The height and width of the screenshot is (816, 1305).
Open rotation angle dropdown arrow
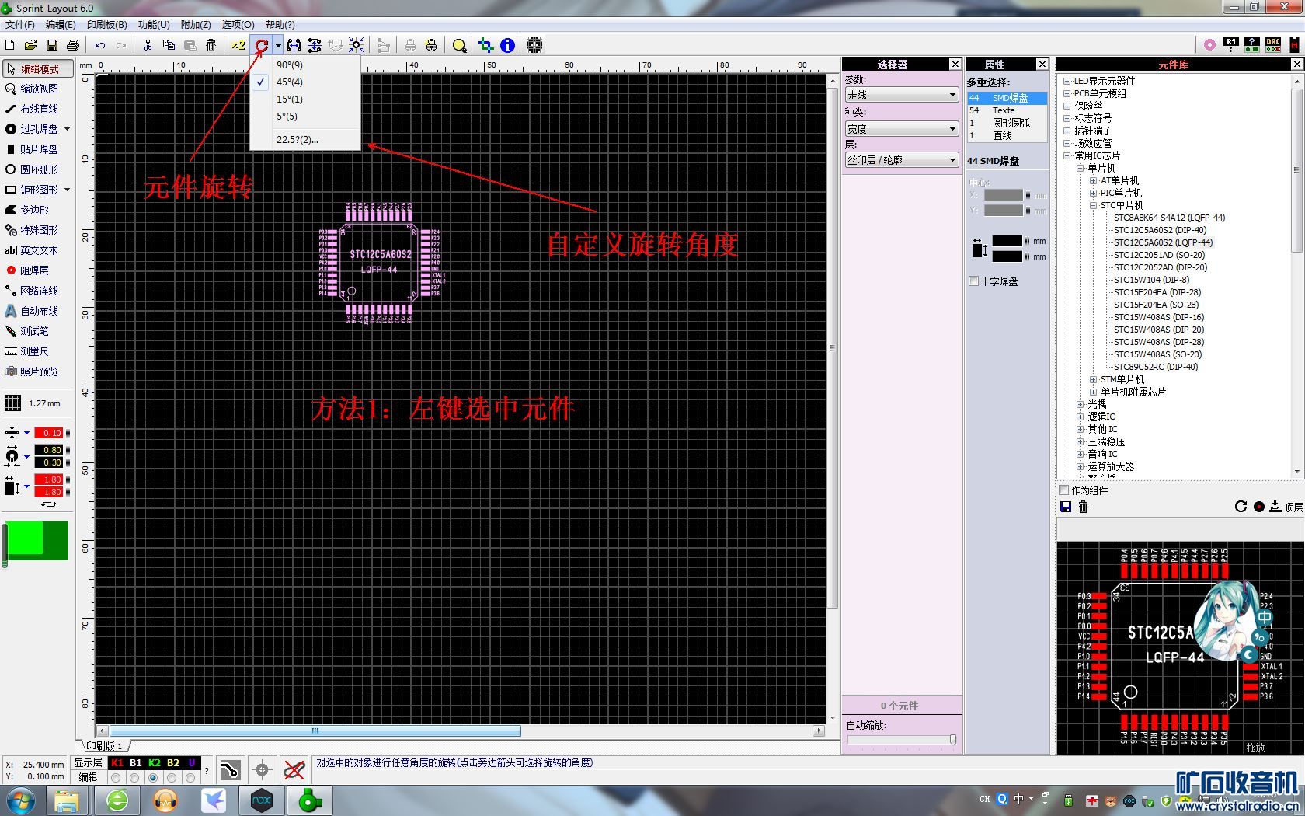277,45
